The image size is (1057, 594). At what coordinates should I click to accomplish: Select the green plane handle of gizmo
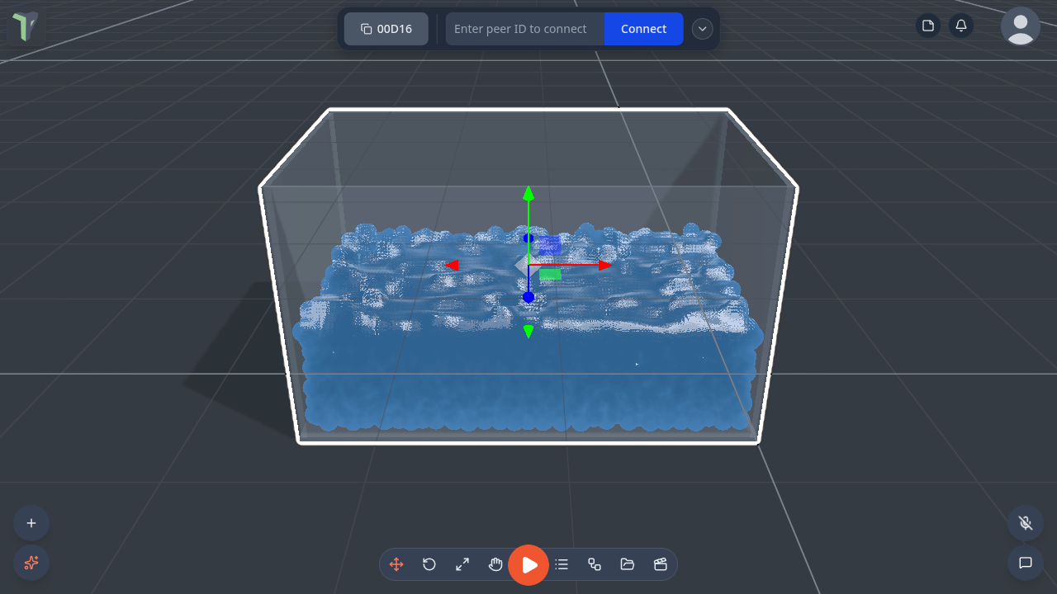[551, 274]
